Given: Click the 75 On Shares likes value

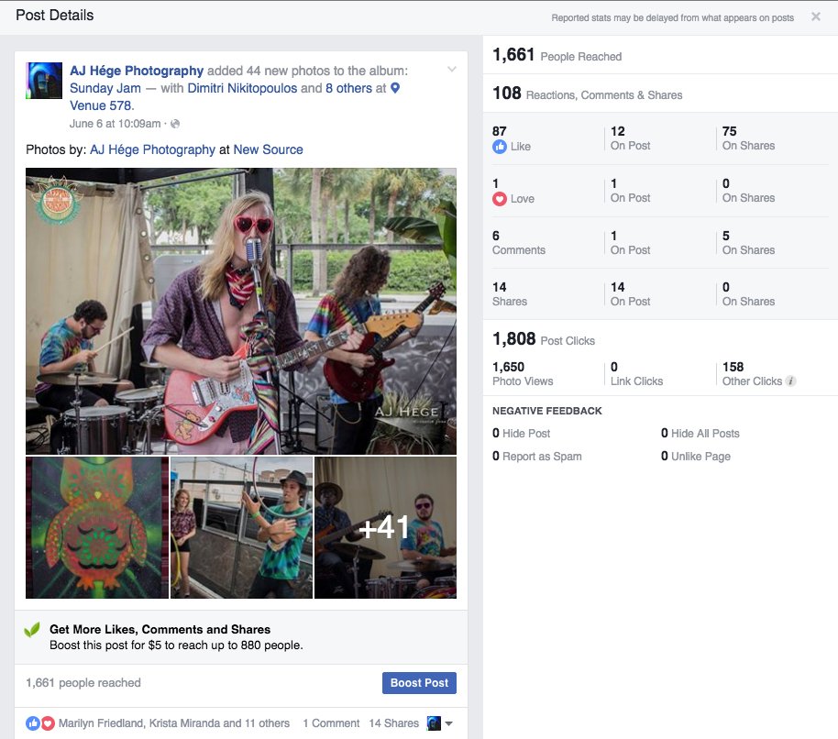Looking at the screenshot, I should 748,138.
